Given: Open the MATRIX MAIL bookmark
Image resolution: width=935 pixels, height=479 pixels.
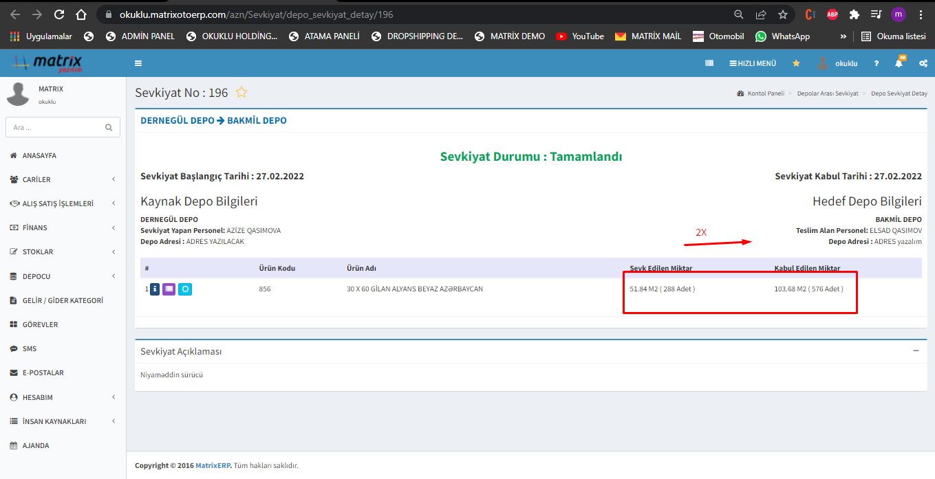Looking at the screenshot, I should pos(648,36).
